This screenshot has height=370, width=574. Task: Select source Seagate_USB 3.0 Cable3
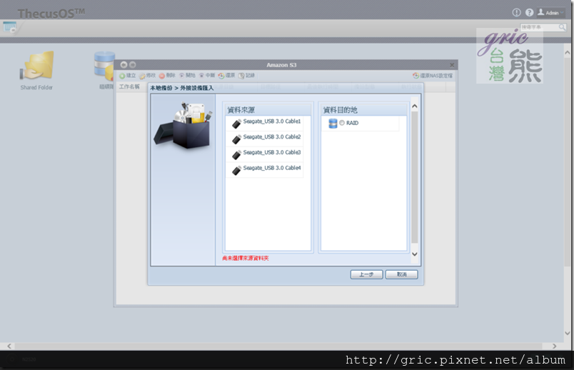point(264,154)
